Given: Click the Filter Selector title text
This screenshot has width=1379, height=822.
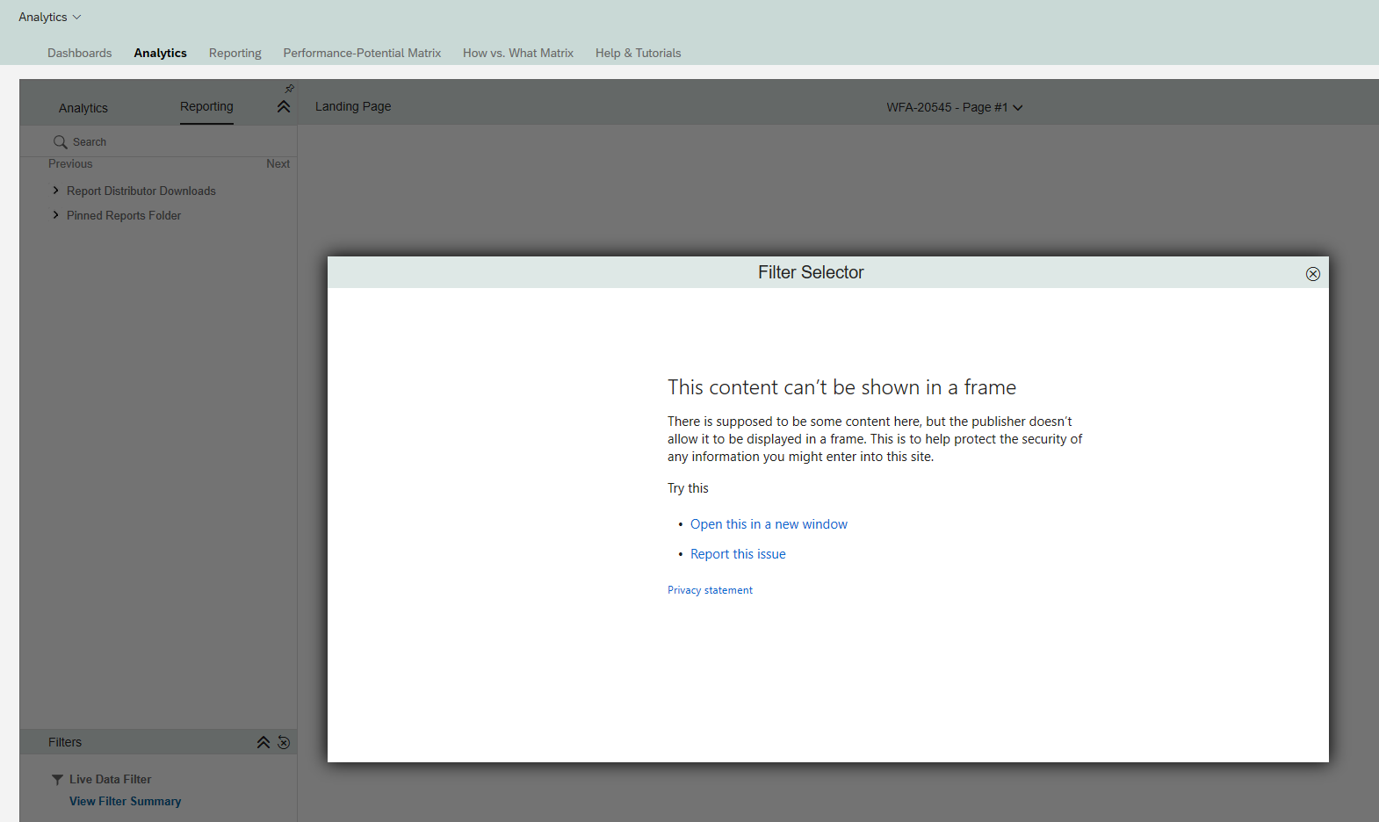Looking at the screenshot, I should (811, 272).
